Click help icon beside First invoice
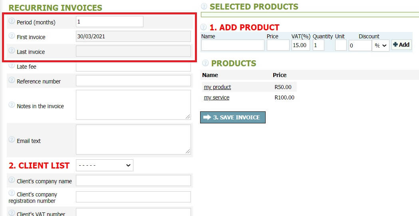Image resolution: width=419 pixels, height=216 pixels. point(12,36)
